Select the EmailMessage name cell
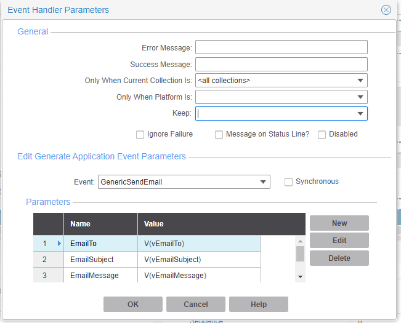The width and height of the screenshot is (401, 323). 100,275
